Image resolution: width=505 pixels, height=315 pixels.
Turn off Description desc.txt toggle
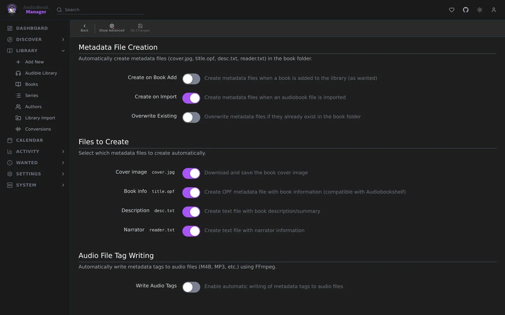tap(191, 212)
